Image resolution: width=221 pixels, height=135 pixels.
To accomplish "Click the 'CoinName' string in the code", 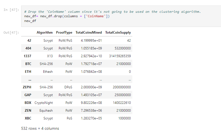I will click(96, 16).
